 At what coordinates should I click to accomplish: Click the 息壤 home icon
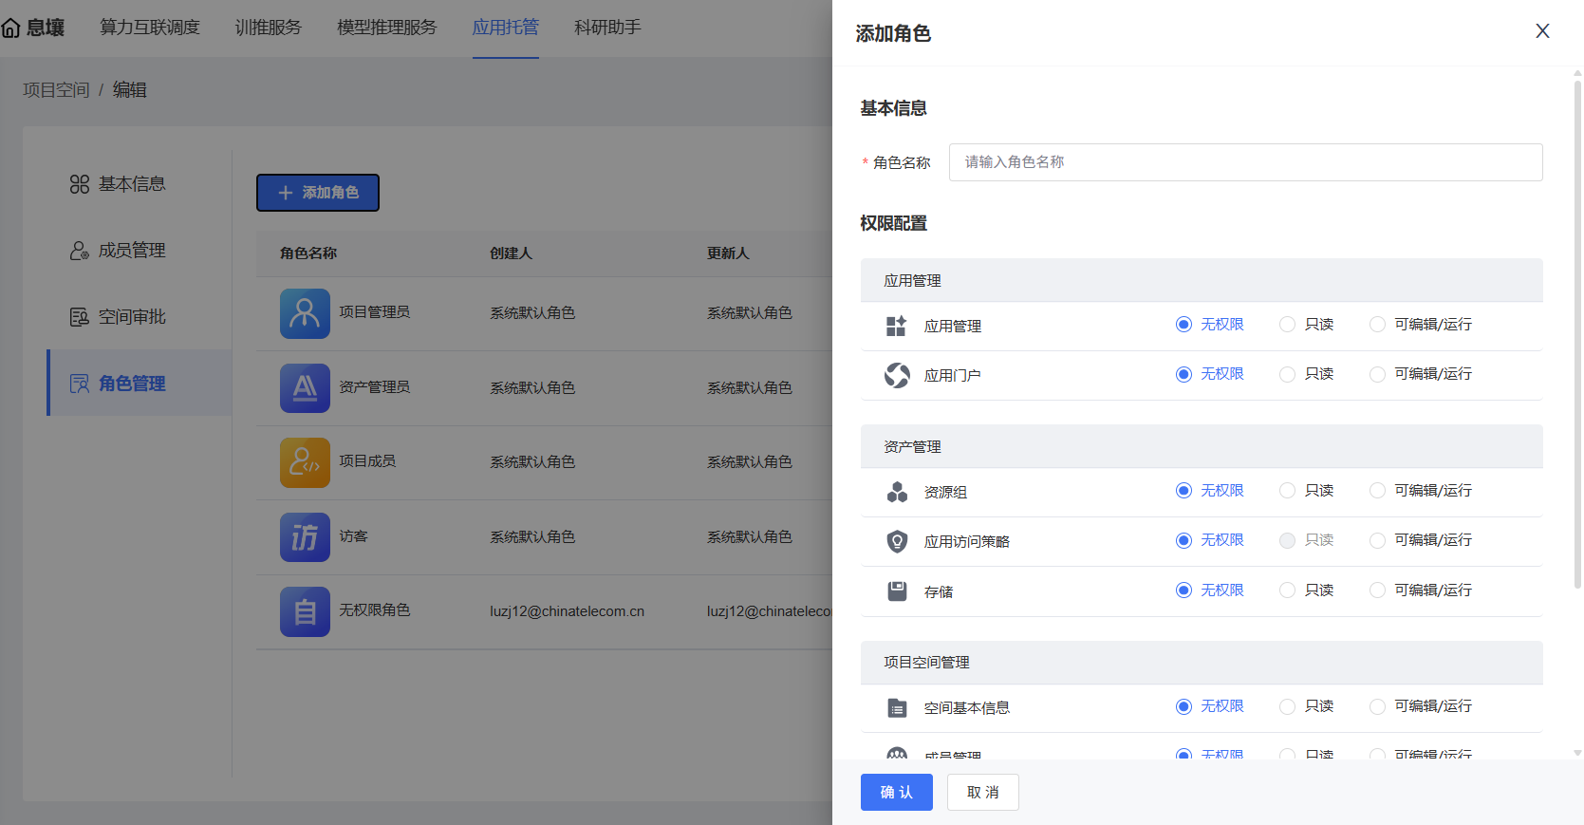click(x=11, y=28)
